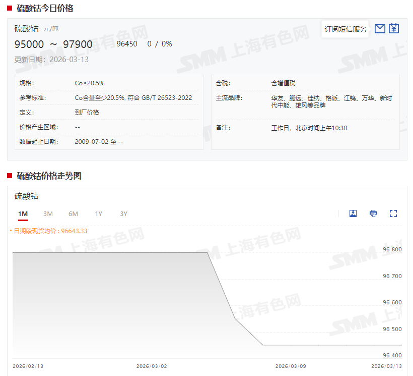Select the 1M time range tab
The image size is (413, 376).
[23, 214]
